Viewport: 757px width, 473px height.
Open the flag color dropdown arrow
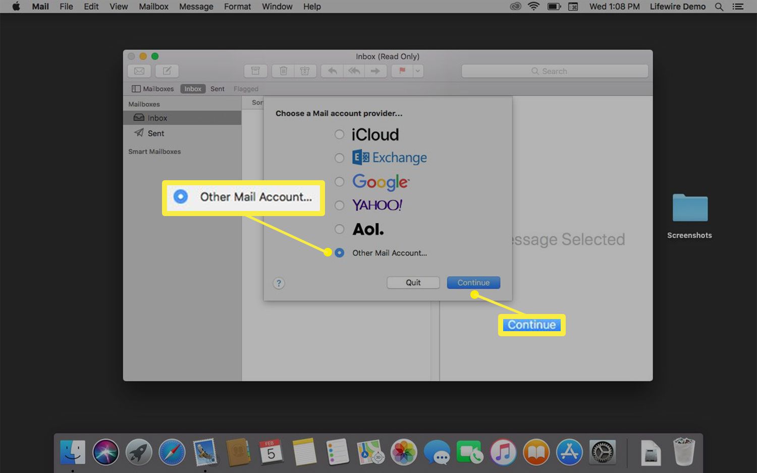click(418, 71)
